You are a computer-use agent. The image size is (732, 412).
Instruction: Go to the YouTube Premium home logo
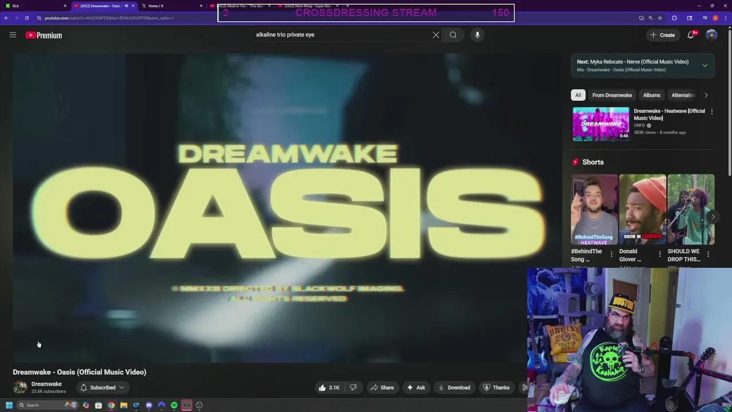(43, 35)
